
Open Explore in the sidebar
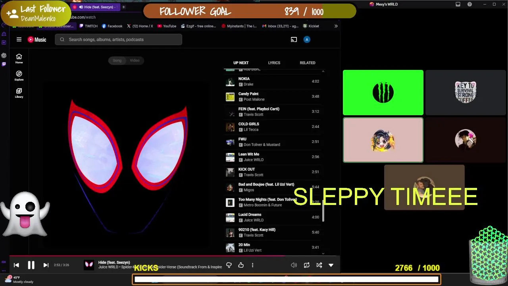pyautogui.click(x=19, y=75)
